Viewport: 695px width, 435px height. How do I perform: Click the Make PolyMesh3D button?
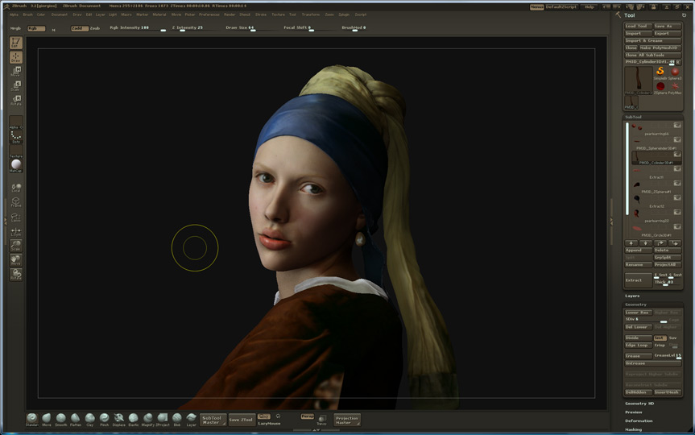(x=660, y=48)
